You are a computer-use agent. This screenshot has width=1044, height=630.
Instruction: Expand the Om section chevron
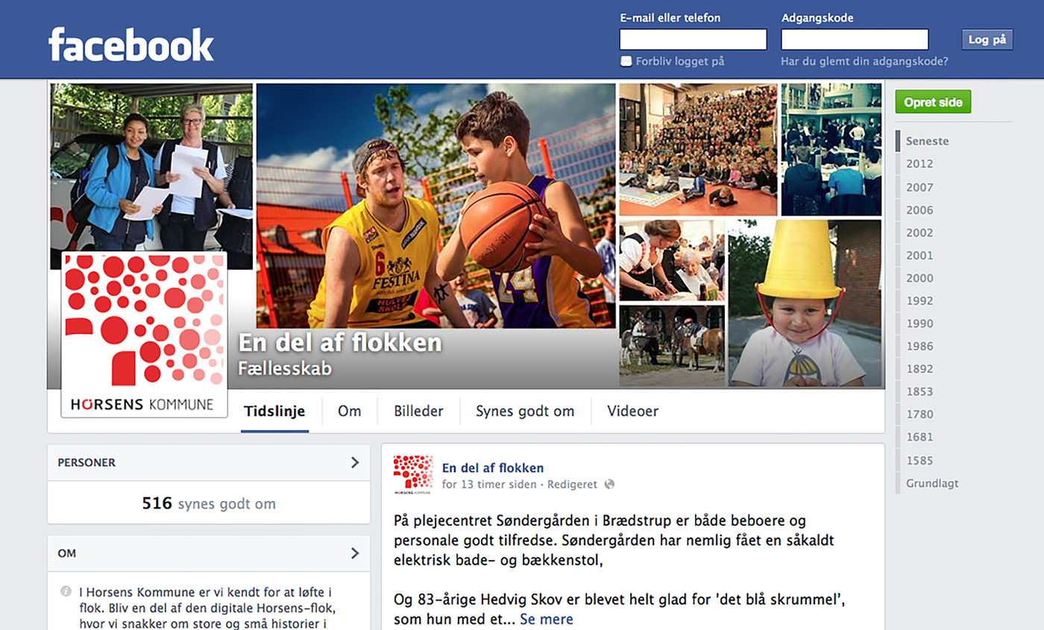(355, 553)
